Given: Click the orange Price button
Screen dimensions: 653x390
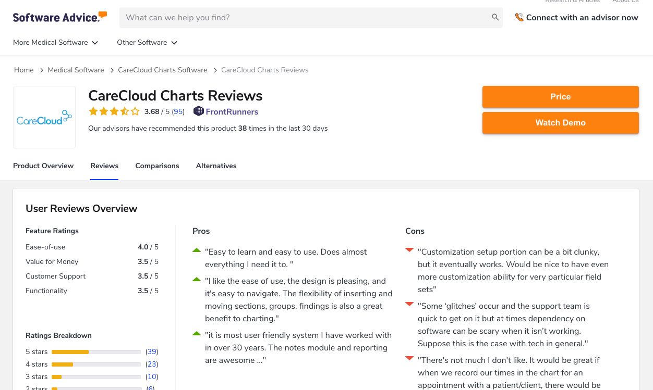Looking at the screenshot, I should tap(560, 97).
